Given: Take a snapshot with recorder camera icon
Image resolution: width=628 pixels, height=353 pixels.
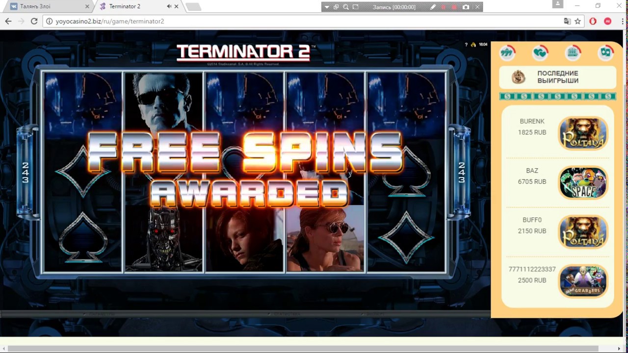Looking at the screenshot, I should click(466, 7).
